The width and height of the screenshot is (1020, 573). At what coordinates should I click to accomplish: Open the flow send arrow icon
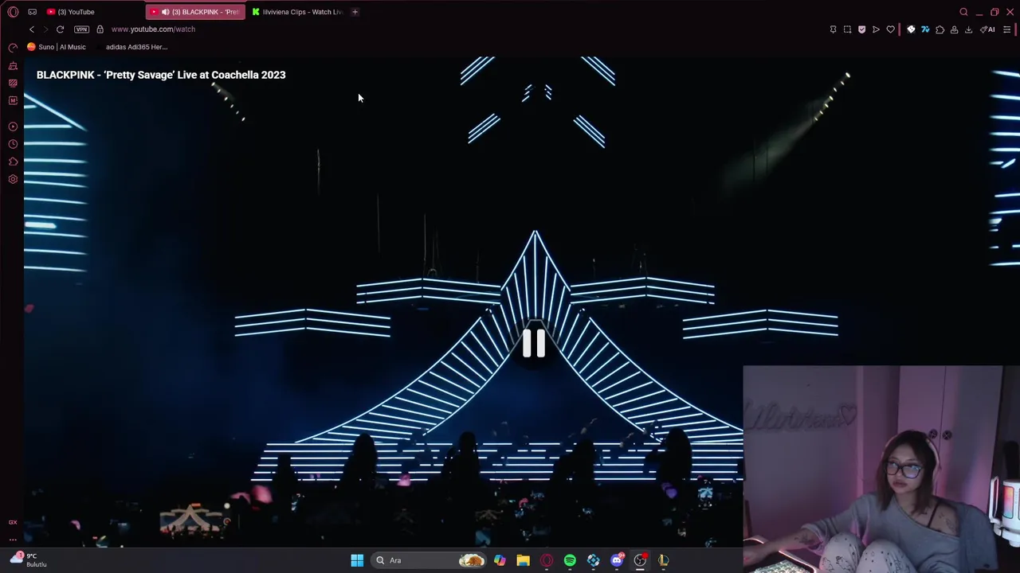[x=876, y=29]
